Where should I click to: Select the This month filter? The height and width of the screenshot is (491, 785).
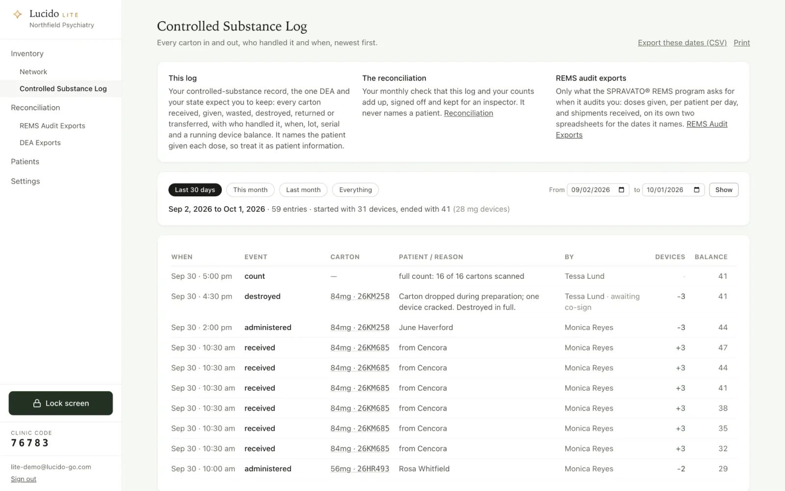click(x=250, y=190)
